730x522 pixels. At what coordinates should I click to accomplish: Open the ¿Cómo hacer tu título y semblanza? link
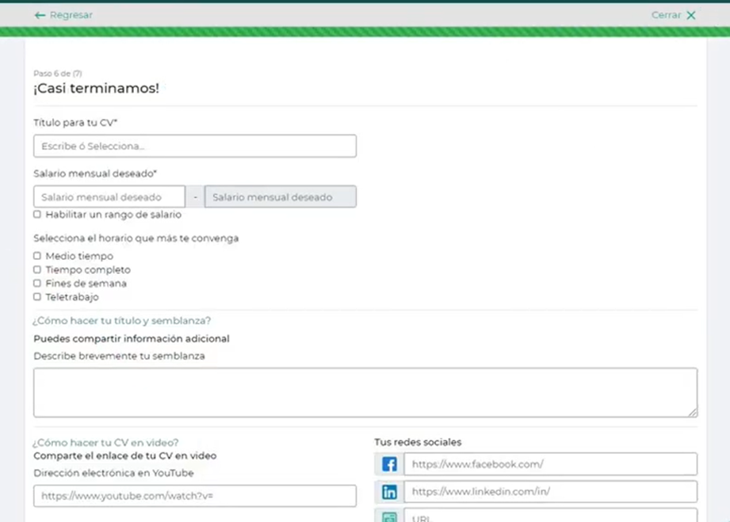[121, 321]
